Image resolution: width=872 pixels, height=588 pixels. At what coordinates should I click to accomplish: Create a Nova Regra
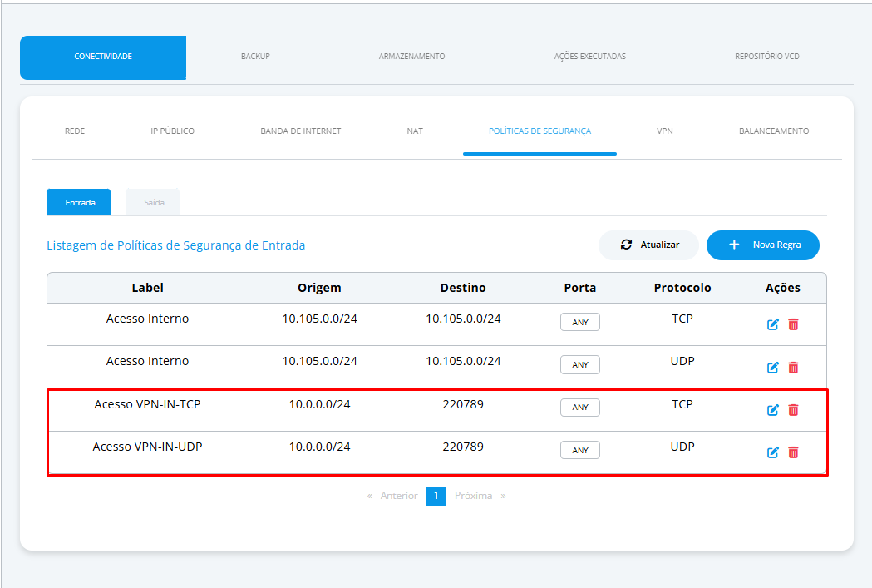tap(763, 245)
